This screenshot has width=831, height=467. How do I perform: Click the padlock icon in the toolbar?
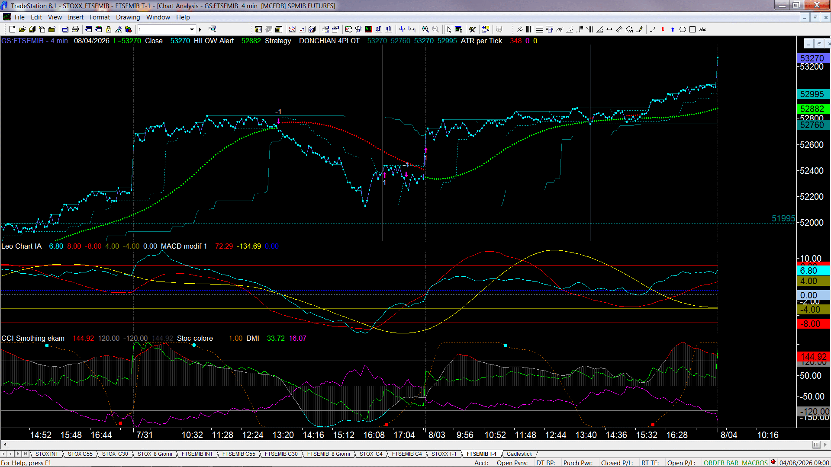pyautogui.click(x=109, y=29)
